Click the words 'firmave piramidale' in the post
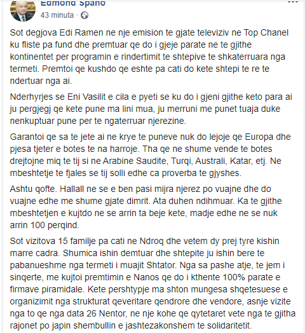The width and height of the screenshot is (305, 333). [48, 289]
